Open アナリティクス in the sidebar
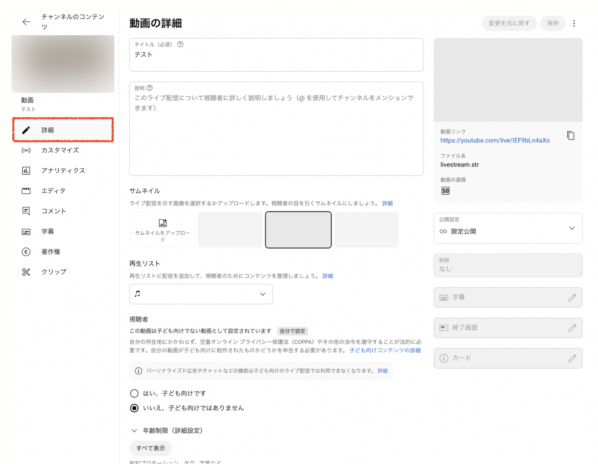 coord(63,170)
